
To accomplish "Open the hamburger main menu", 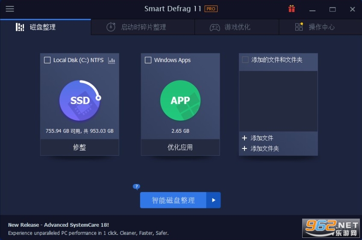I will point(10,9).
